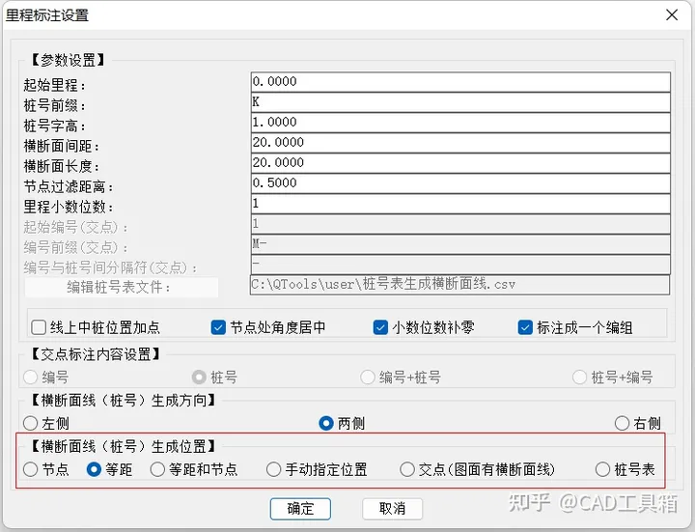Click the 编号 radio in 交点标注内容设置

30,378
